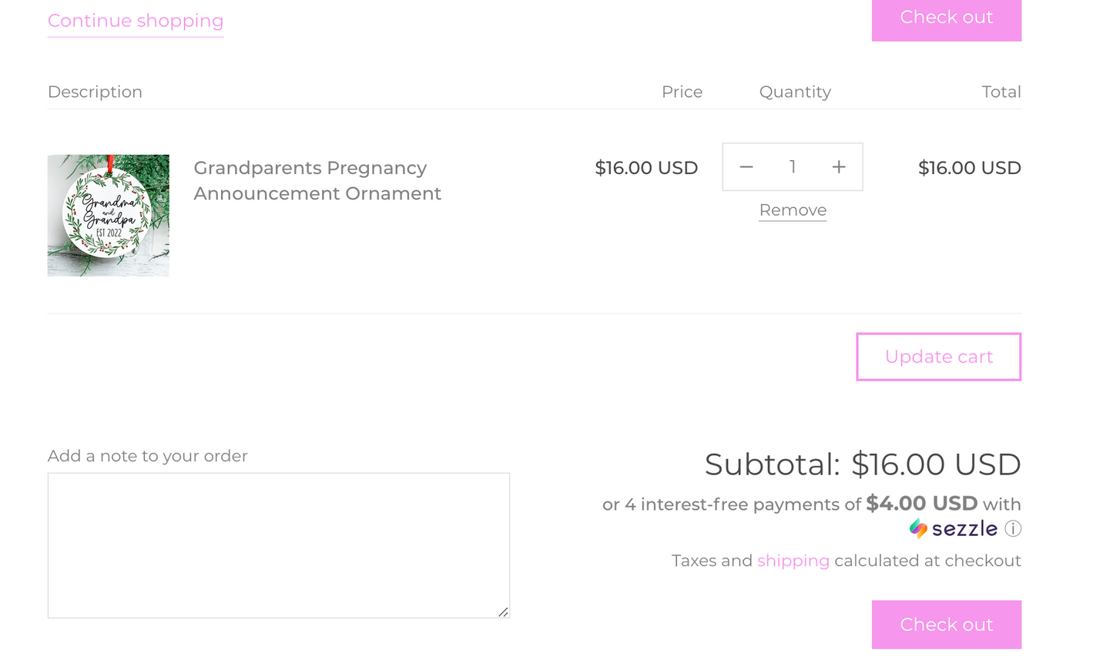
Task: Click the Continue shopping link
Action: click(136, 21)
